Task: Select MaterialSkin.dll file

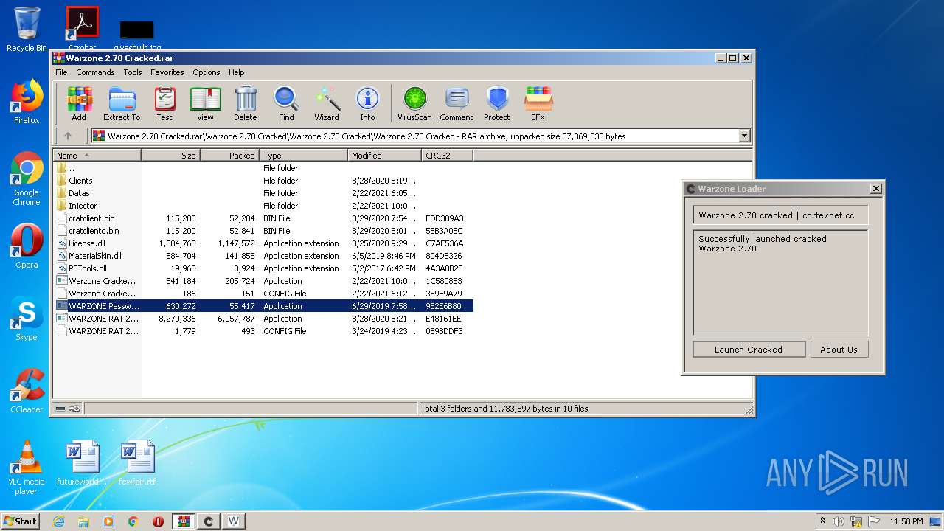Action: [264, 256]
